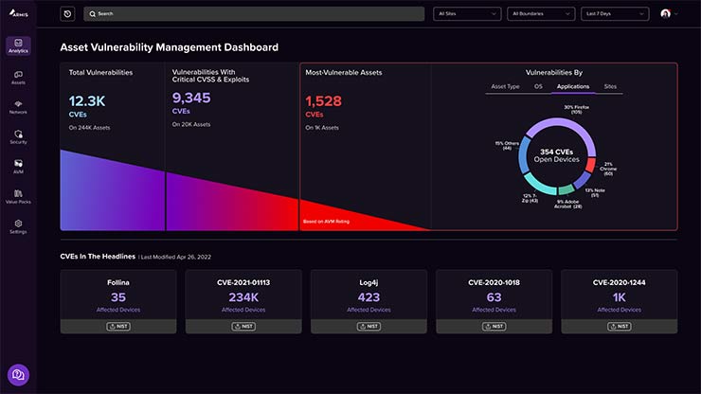The height and width of the screenshot is (394, 701).
Task: Open Value Packs in sidebar
Action: [18, 195]
